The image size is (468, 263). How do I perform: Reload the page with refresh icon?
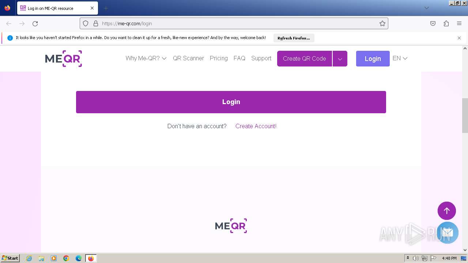click(35, 23)
